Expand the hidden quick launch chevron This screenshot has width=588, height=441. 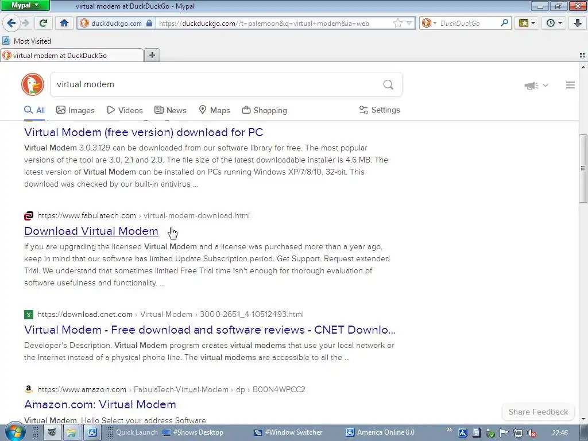pos(449,430)
